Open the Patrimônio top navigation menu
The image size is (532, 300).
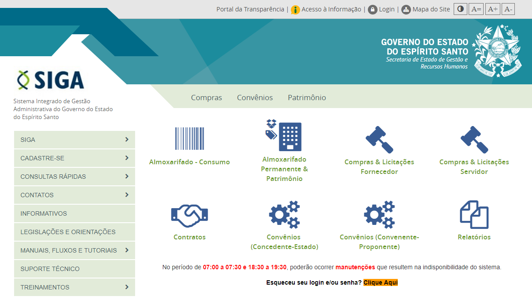click(x=307, y=98)
